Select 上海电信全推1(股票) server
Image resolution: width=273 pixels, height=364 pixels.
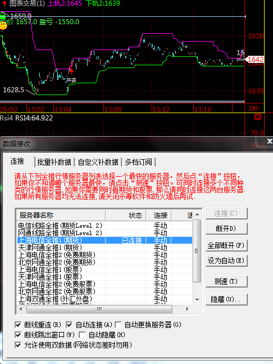pyautogui.click(x=104, y=269)
